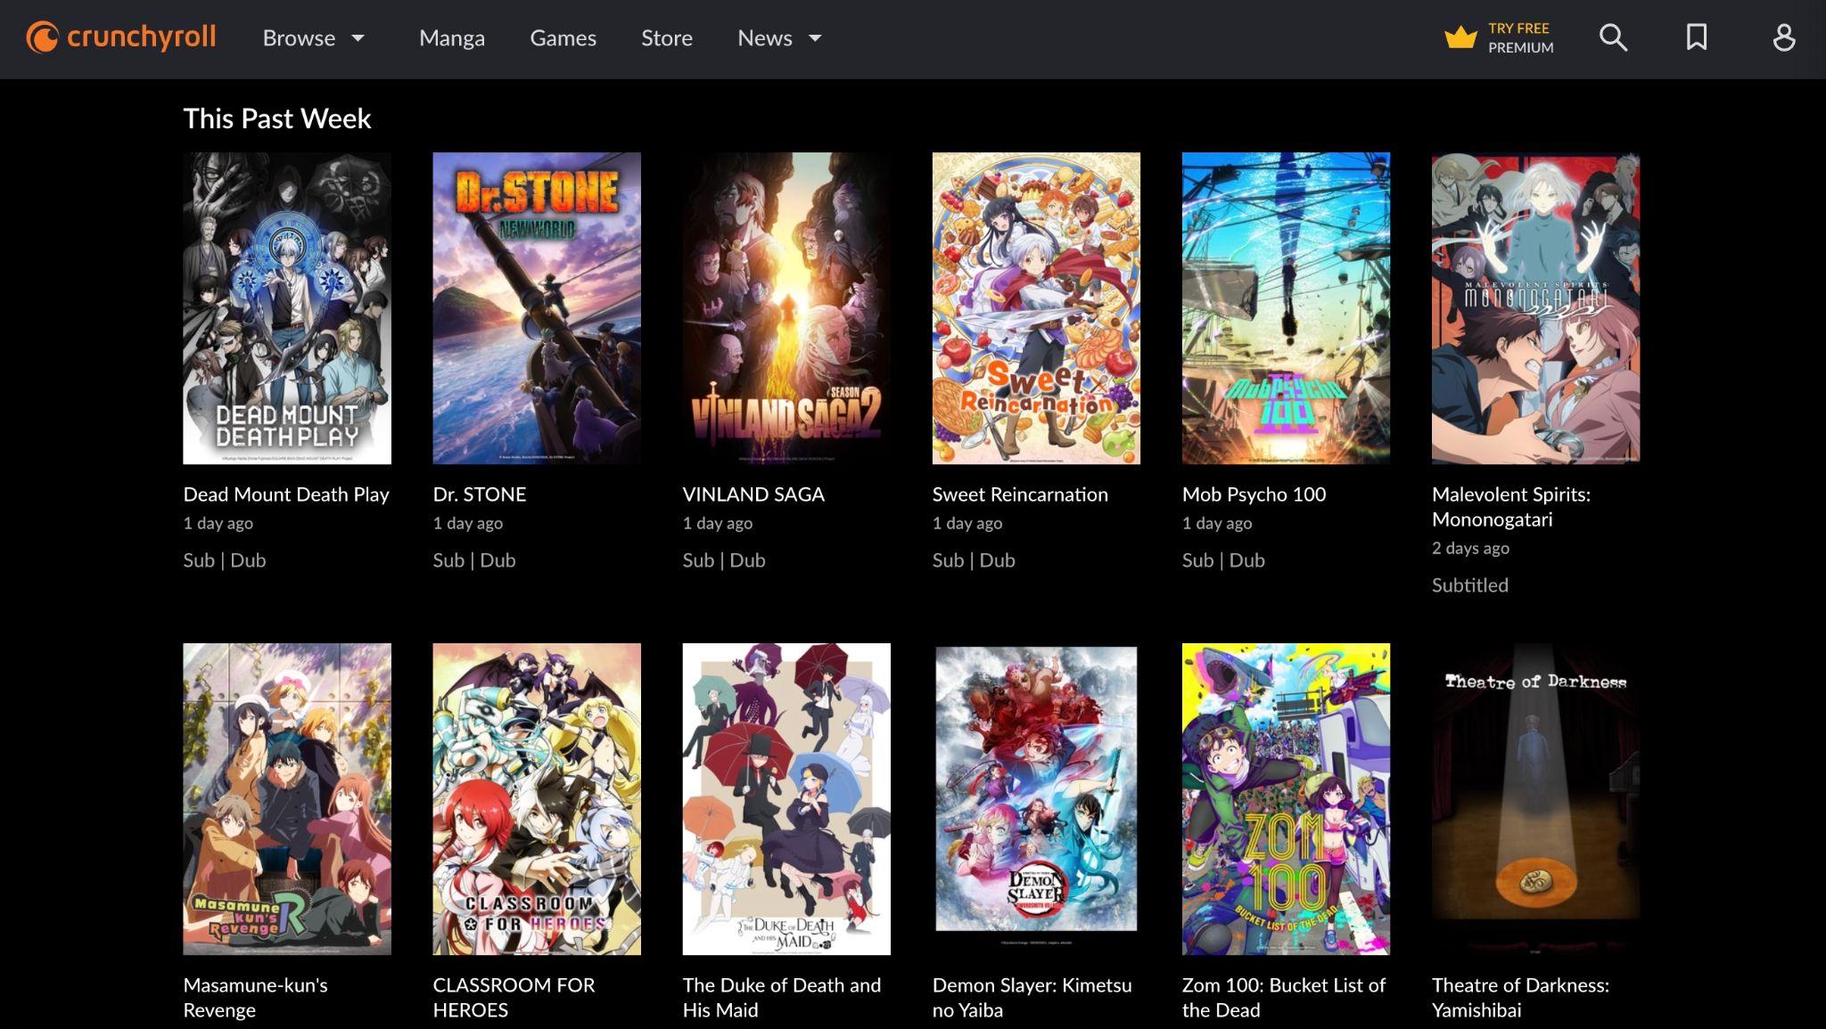Screen dimensions: 1826x1029
Task: Click Mob Psycho 100 title link
Action: tap(1254, 494)
